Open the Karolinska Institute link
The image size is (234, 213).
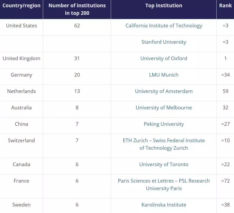click(x=164, y=205)
